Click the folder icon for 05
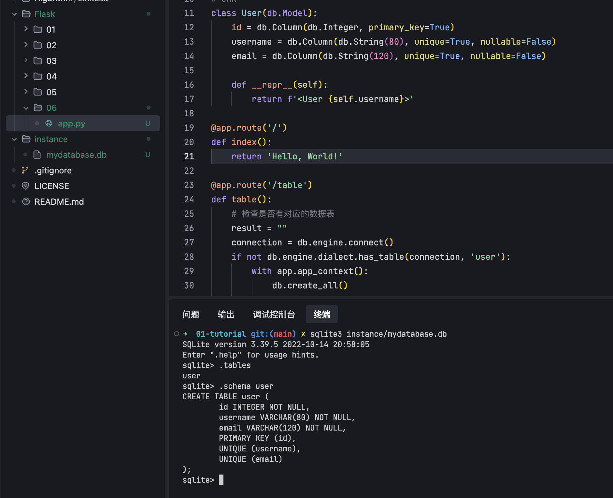Screen dimensions: 613x498 [38, 92]
